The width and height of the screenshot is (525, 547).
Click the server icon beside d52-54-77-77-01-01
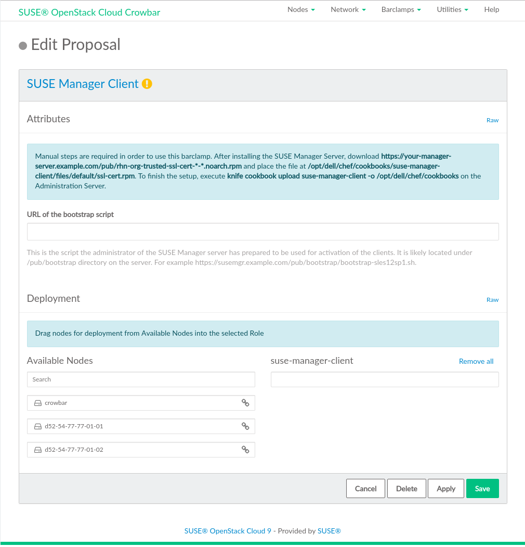pos(38,426)
